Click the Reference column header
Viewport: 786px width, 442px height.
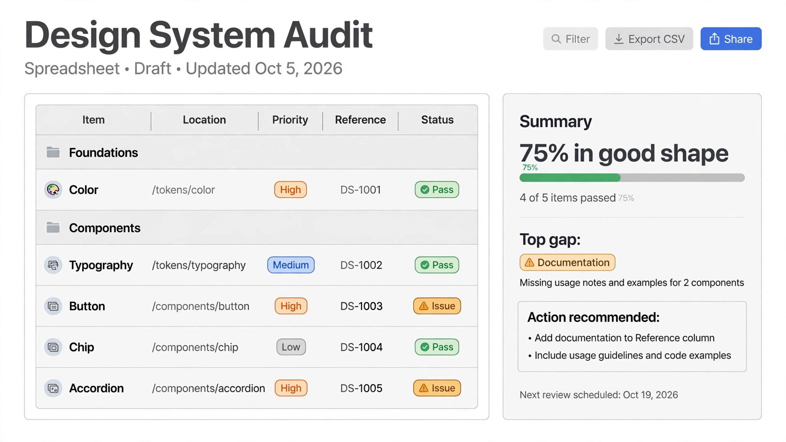(360, 120)
